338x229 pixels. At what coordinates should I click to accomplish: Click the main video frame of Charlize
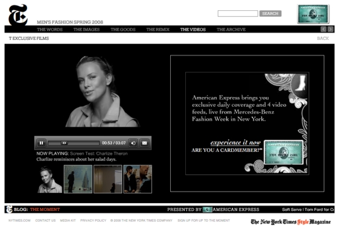[103, 92]
